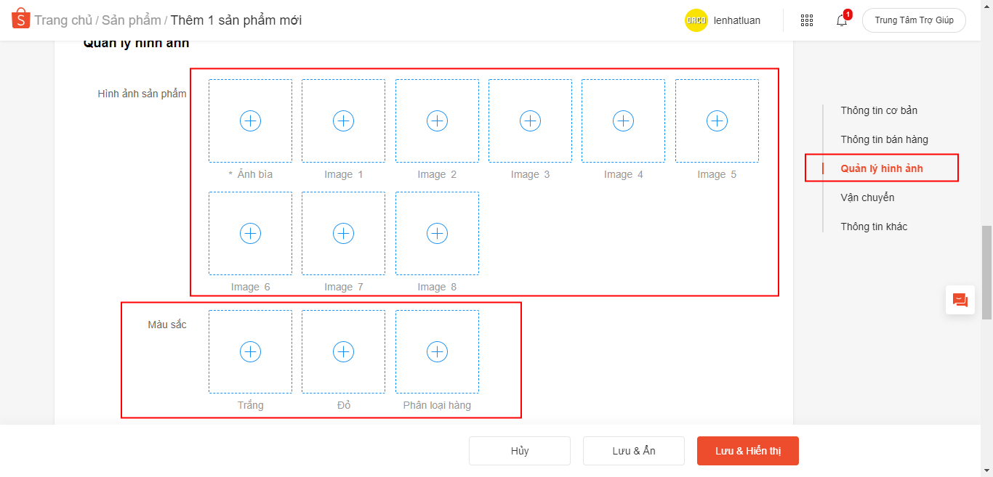Upload an image for the Trắng color variant
This screenshot has width=993, height=477.
click(x=250, y=351)
